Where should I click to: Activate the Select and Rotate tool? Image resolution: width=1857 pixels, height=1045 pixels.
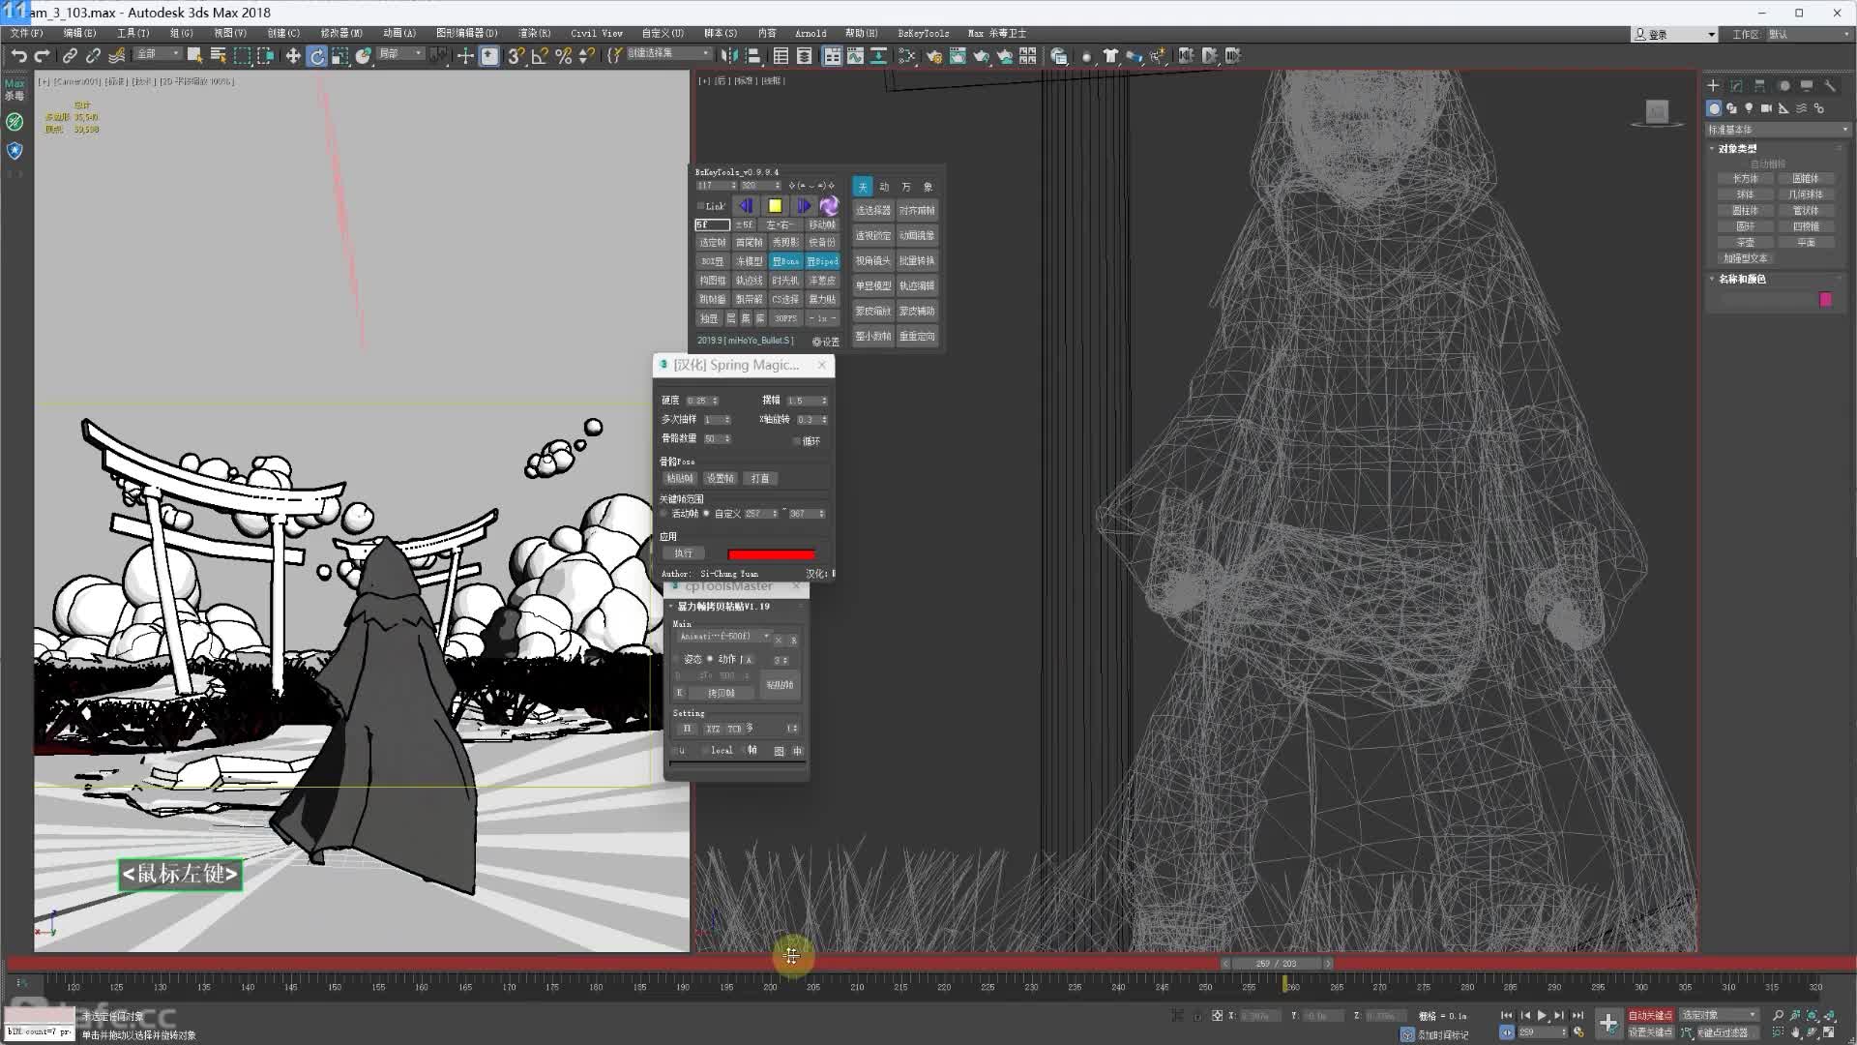[x=317, y=56]
